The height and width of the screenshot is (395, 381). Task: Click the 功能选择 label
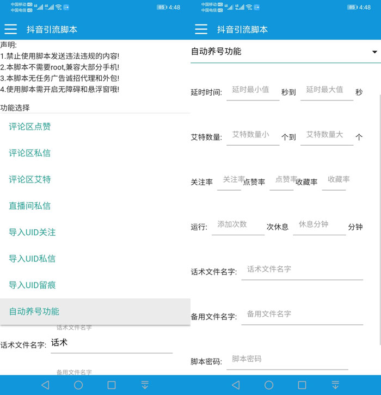[15, 108]
